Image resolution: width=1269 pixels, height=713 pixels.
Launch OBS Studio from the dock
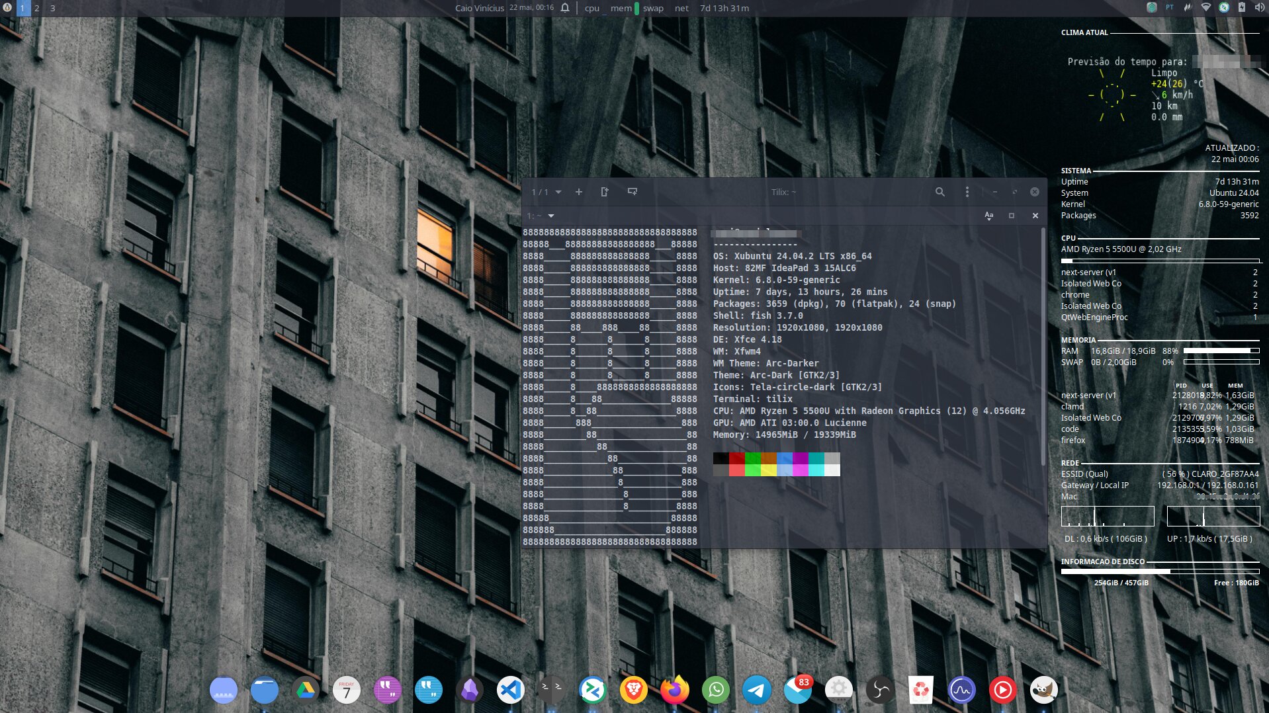point(880,691)
